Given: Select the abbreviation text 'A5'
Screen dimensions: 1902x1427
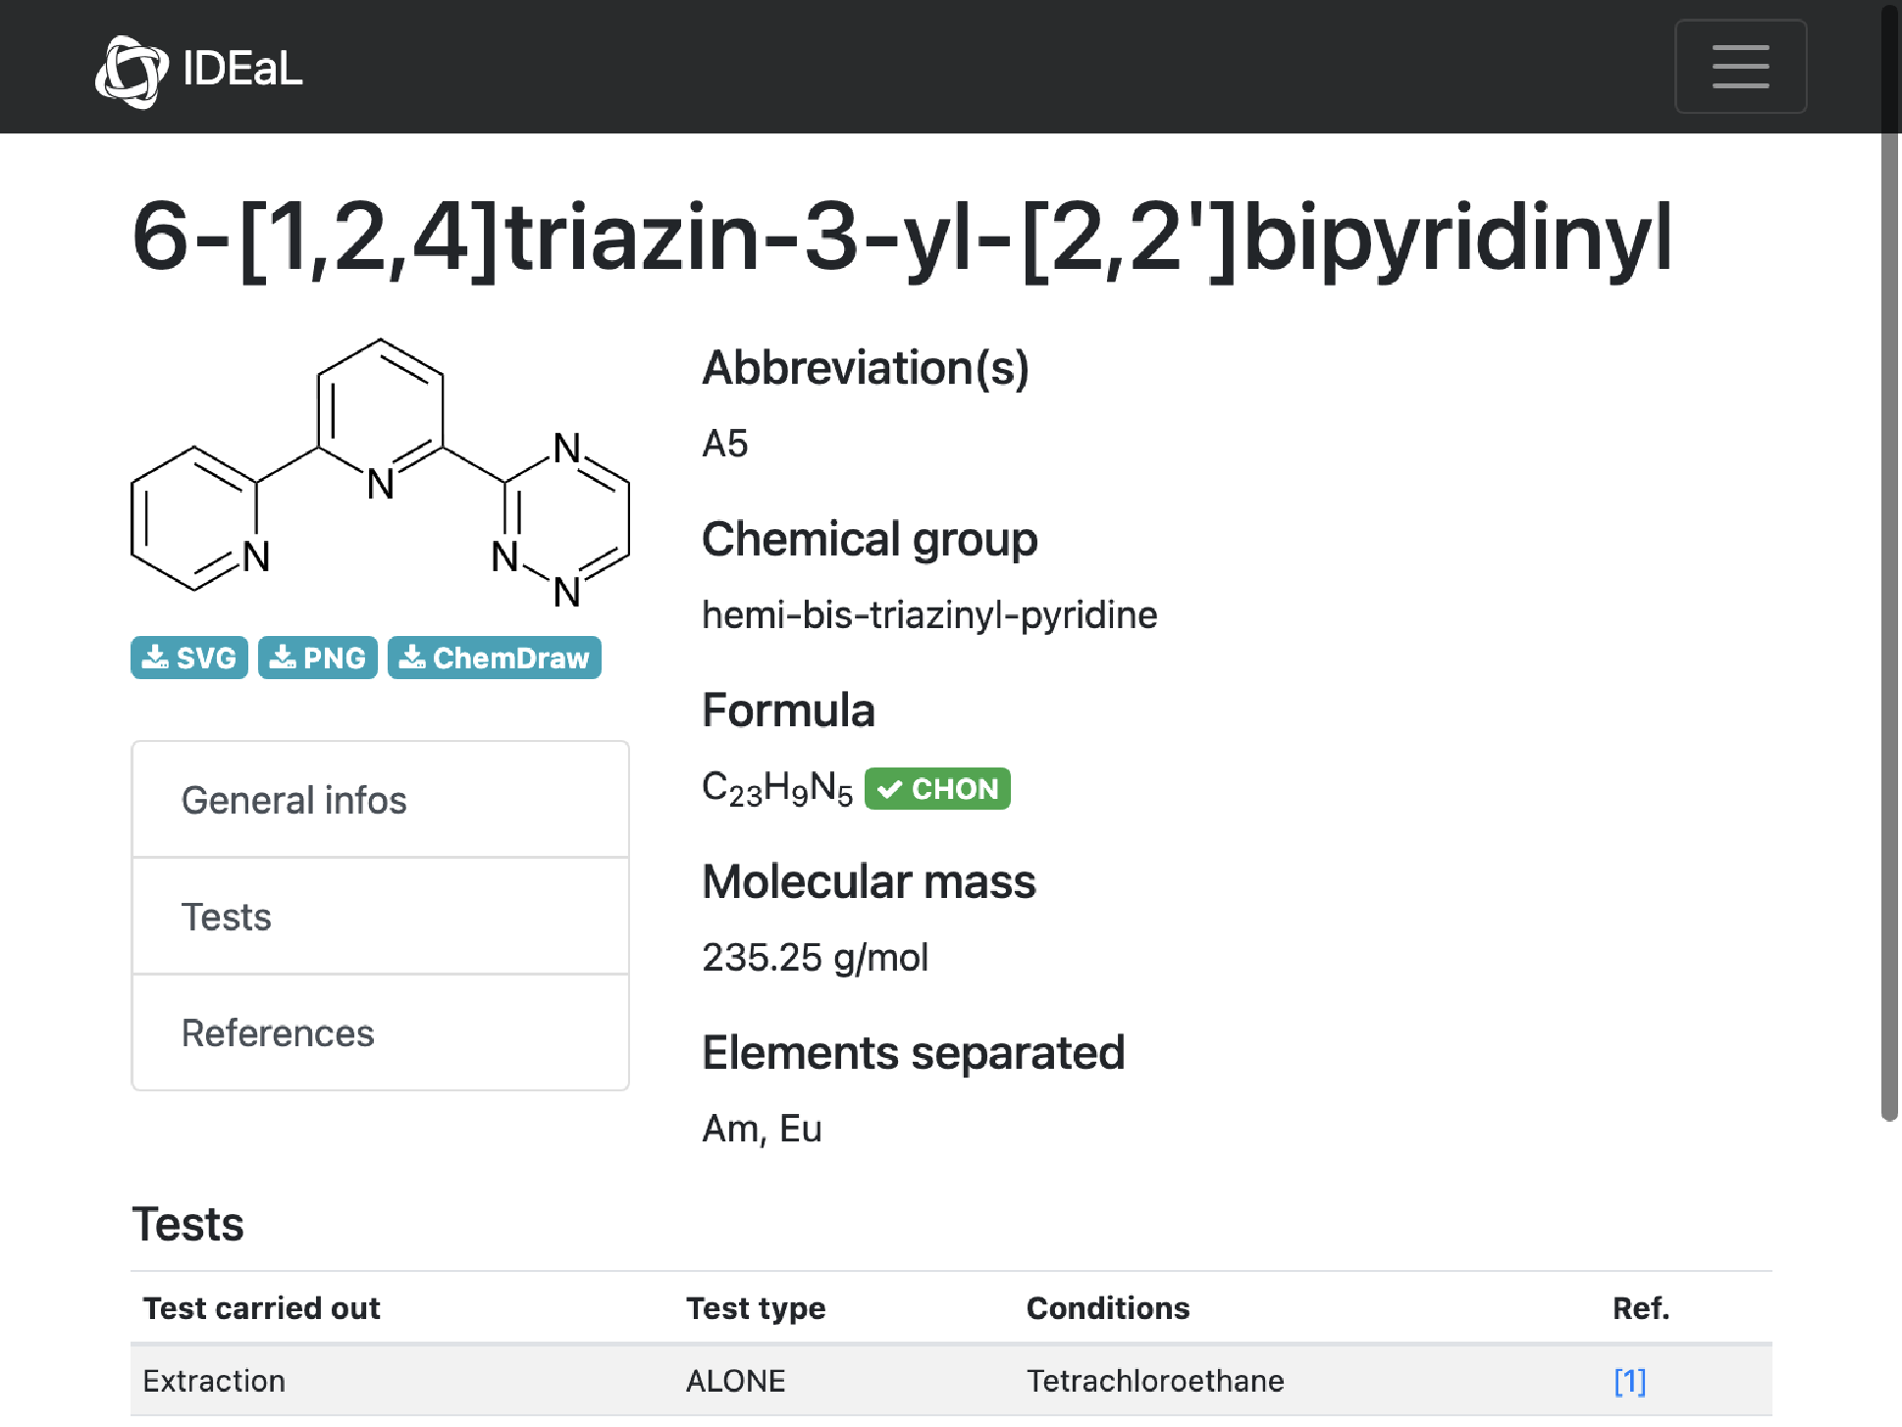Looking at the screenshot, I should click(x=725, y=444).
